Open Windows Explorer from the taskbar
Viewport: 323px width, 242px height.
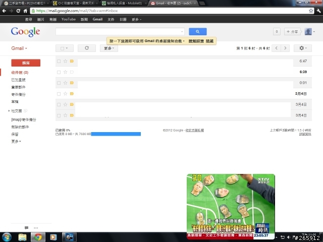pos(22,237)
